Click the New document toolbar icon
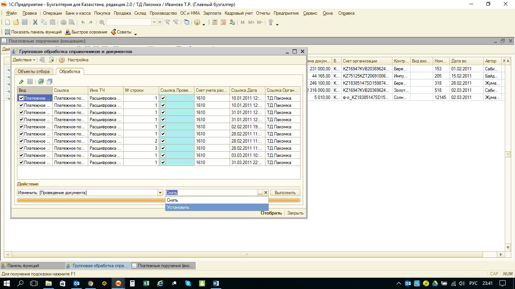The width and height of the screenshot is (515, 289). click(7, 23)
